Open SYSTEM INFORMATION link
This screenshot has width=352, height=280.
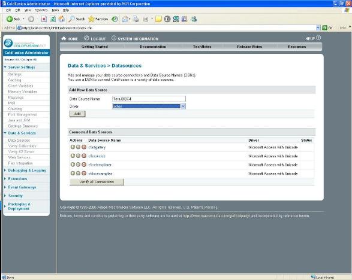click(135, 39)
